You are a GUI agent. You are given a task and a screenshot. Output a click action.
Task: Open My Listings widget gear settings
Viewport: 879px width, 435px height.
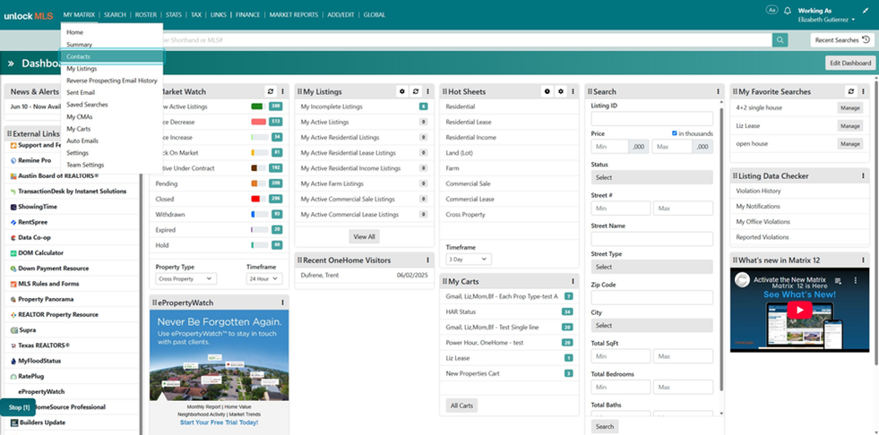401,91
